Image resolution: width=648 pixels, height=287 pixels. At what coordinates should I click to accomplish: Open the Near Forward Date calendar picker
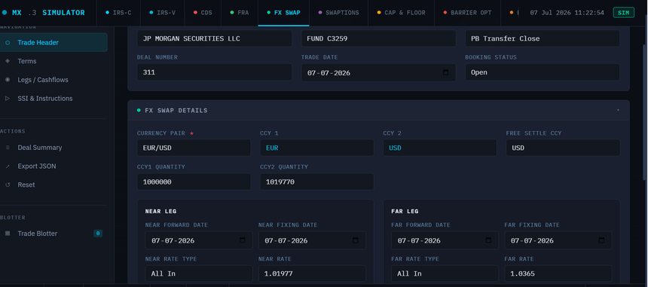click(243, 240)
